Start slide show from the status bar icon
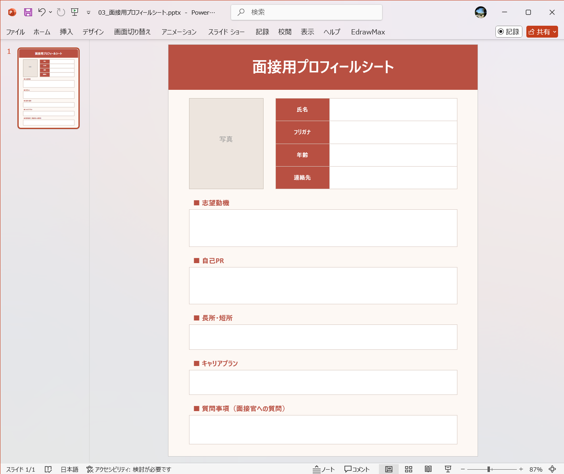 coord(447,469)
